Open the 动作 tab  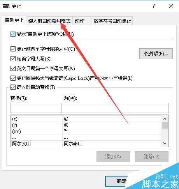[80, 21]
